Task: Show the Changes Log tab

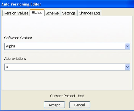Action: [x=89, y=13]
